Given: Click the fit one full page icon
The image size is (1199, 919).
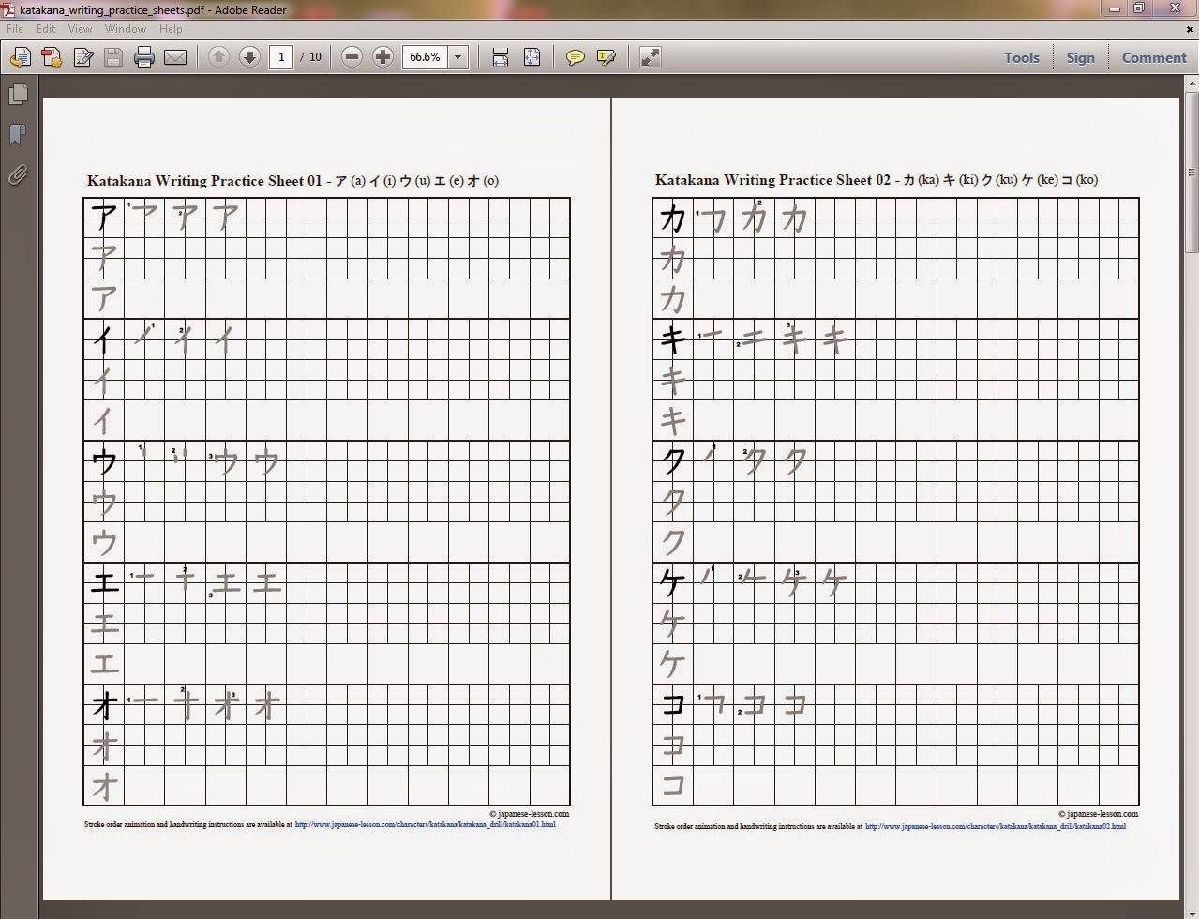Looking at the screenshot, I should [x=532, y=57].
